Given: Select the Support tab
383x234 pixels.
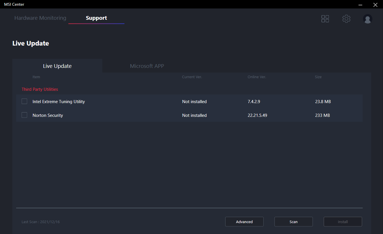Looking at the screenshot, I should tap(96, 18).
